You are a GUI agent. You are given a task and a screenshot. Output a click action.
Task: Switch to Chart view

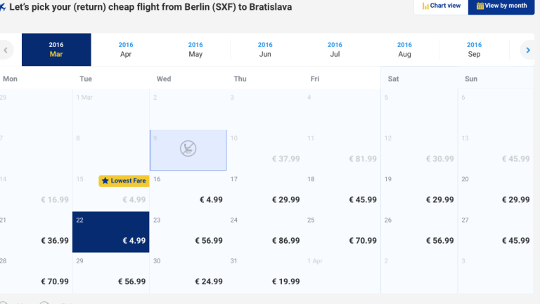click(441, 6)
